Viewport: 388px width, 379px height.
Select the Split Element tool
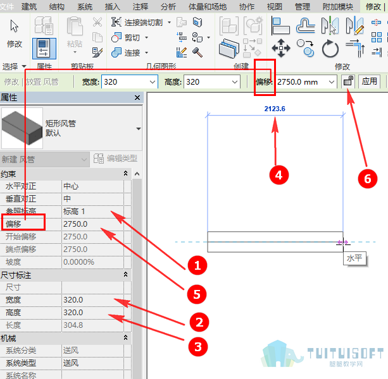click(x=376, y=23)
